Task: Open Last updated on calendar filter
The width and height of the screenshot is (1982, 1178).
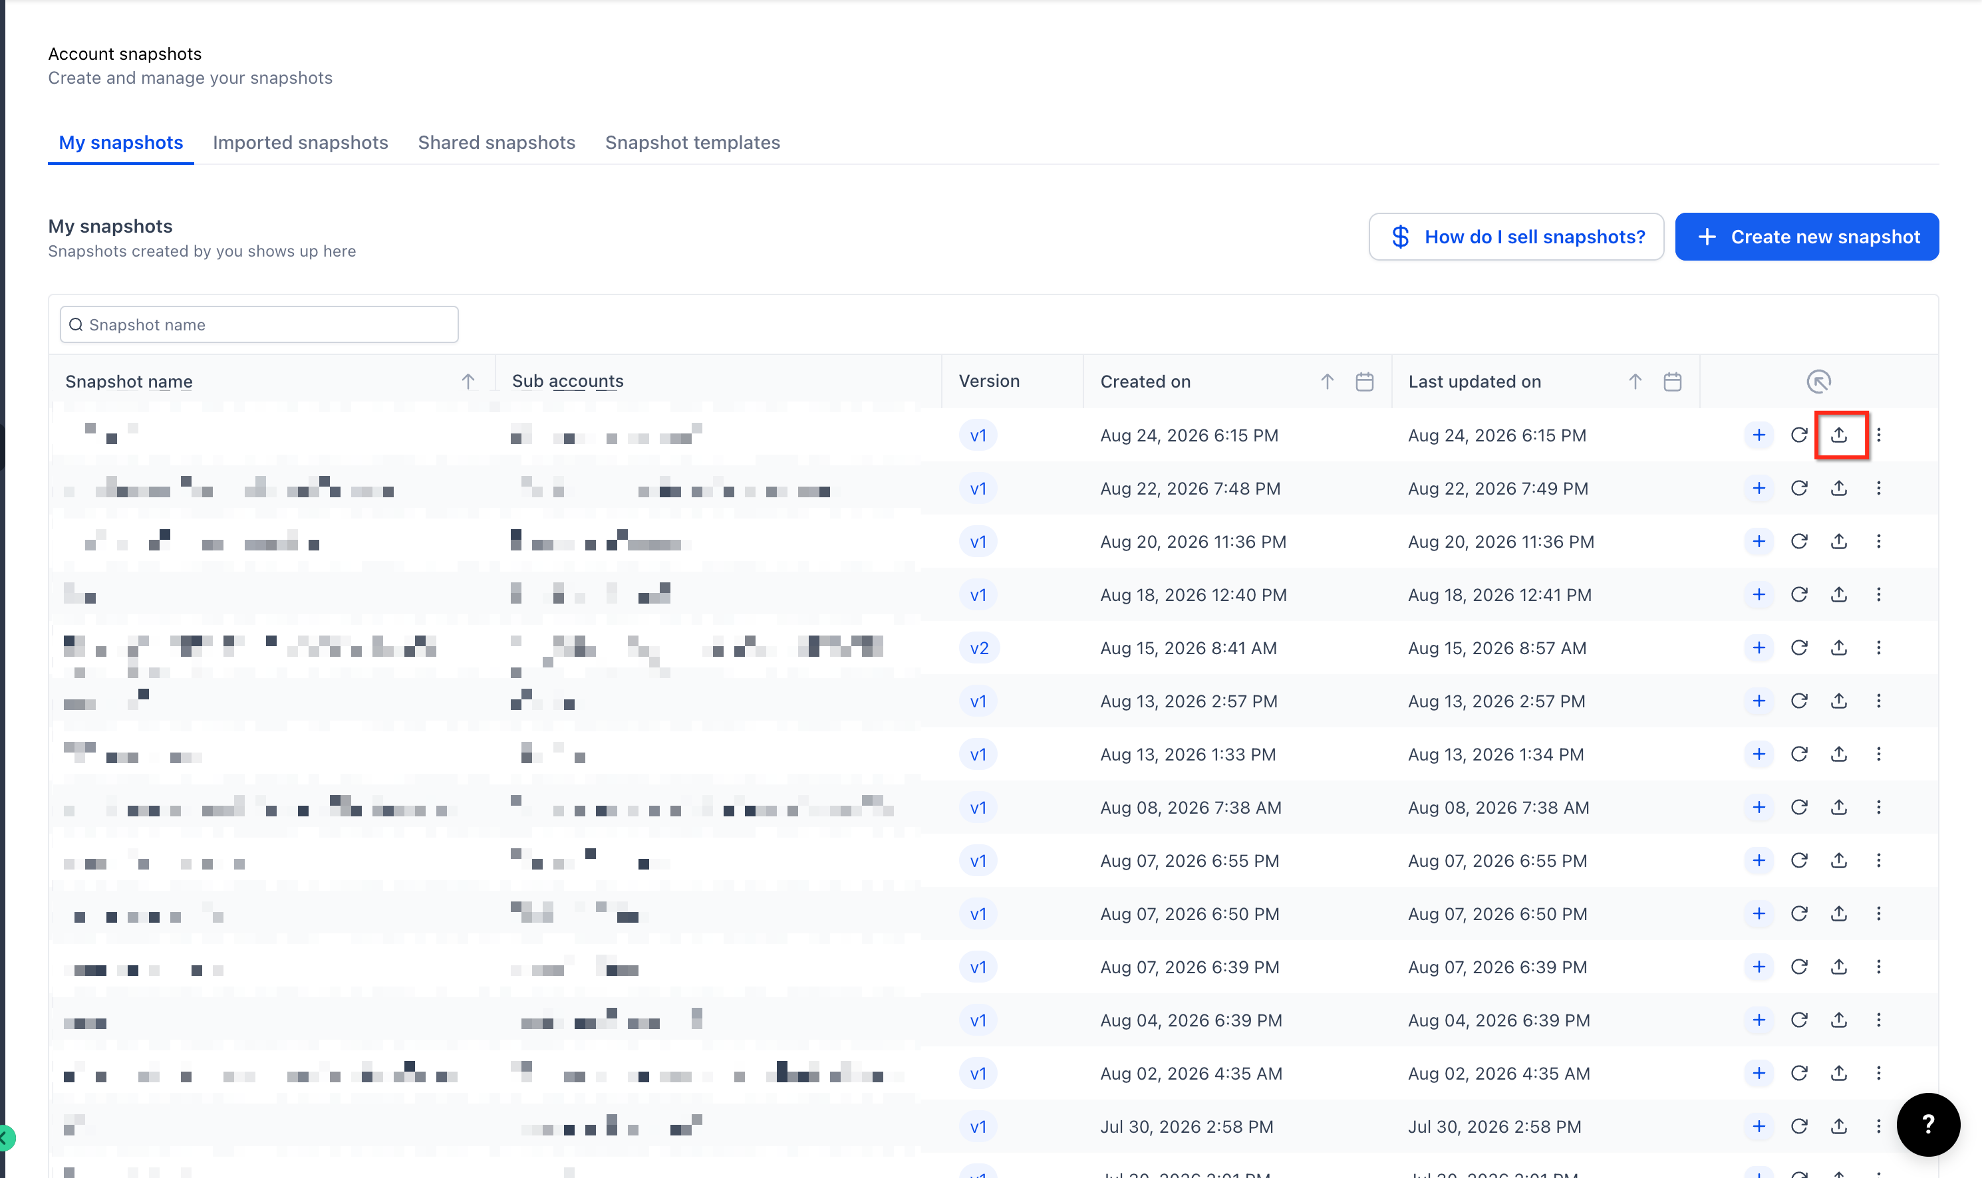Action: (x=1672, y=382)
